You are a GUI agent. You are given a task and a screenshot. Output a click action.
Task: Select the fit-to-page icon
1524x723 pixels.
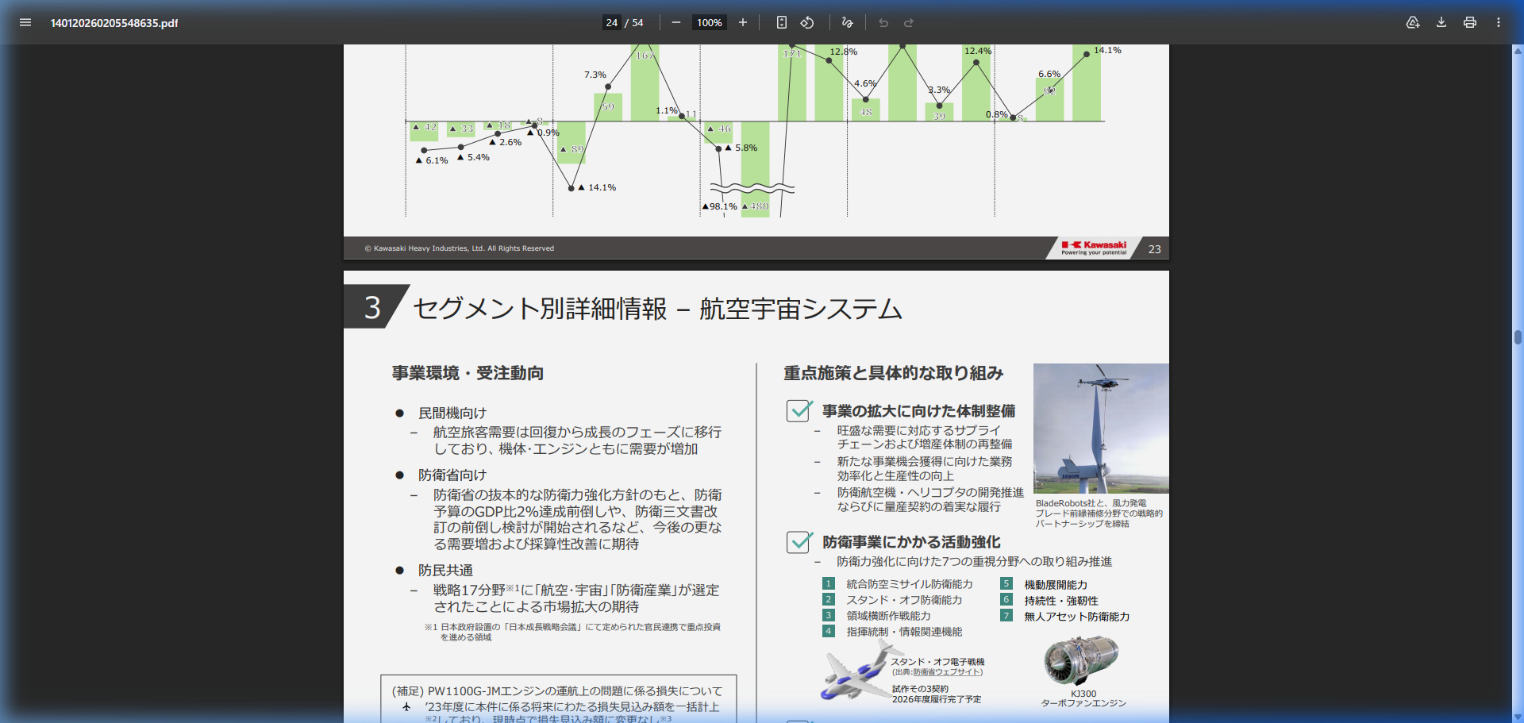pyautogui.click(x=782, y=22)
